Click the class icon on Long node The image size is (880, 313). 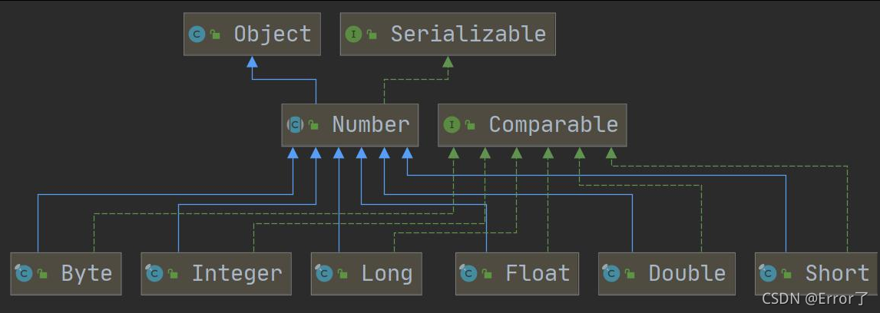click(324, 273)
